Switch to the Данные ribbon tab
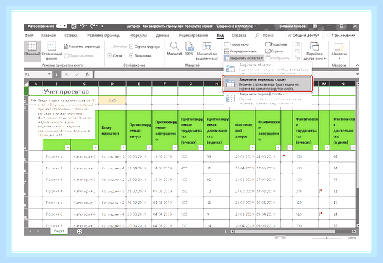Viewport: 383px width, 263px height. click(x=162, y=36)
